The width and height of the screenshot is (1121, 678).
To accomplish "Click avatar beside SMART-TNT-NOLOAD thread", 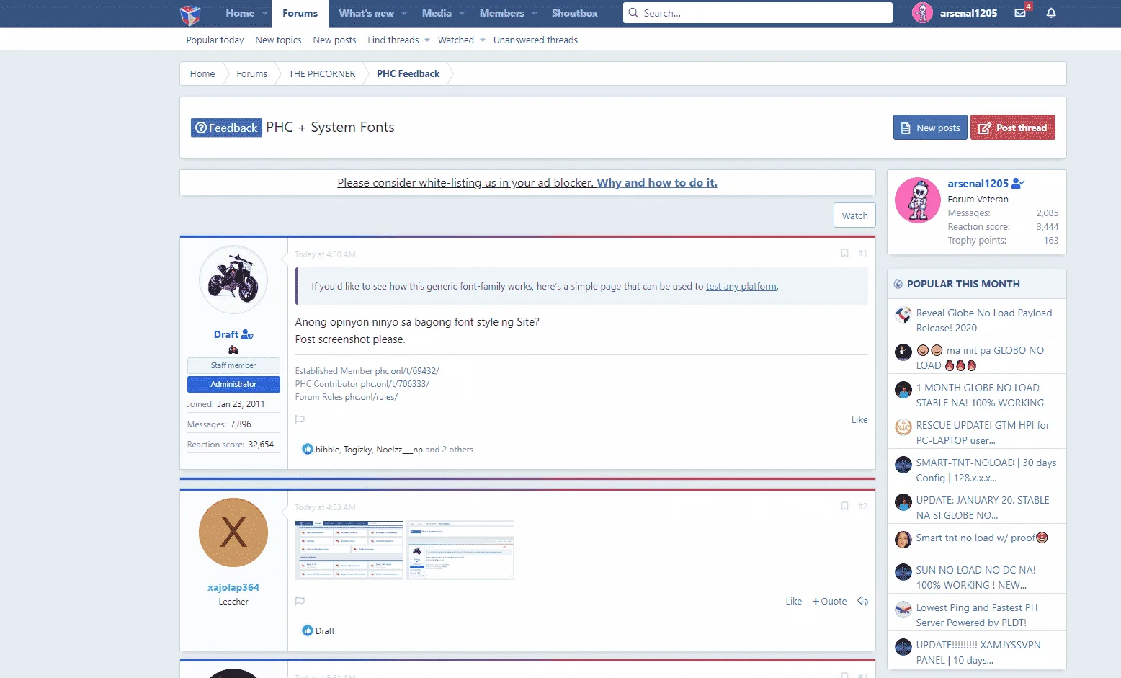I will [903, 465].
